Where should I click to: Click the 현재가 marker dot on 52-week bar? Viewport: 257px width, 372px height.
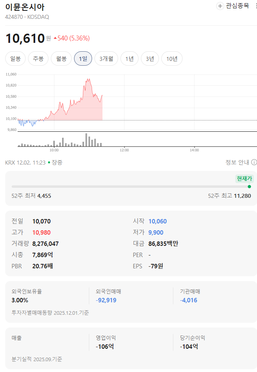pyautogui.click(x=249, y=187)
